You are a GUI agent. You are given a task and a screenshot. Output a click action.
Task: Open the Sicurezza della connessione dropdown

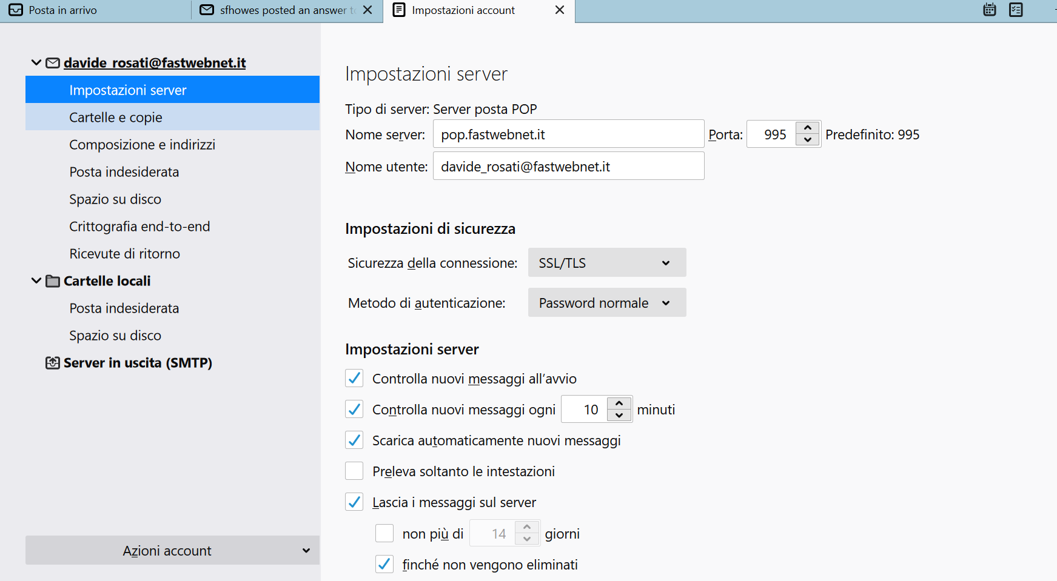pos(606,263)
